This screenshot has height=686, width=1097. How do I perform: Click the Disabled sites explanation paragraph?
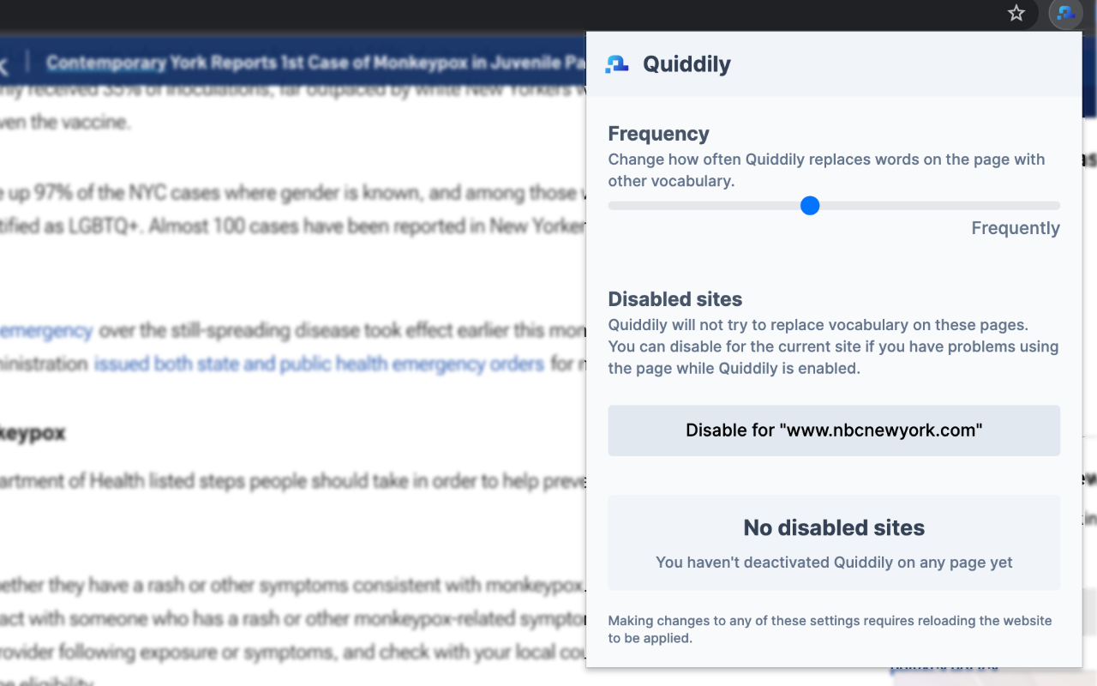pos(833,346)
